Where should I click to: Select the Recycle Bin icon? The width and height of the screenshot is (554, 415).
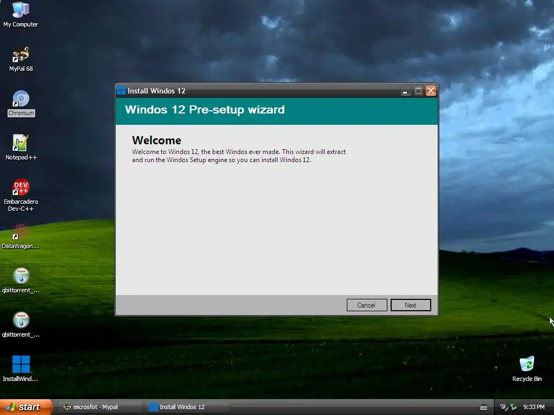[x=527, y=369]
